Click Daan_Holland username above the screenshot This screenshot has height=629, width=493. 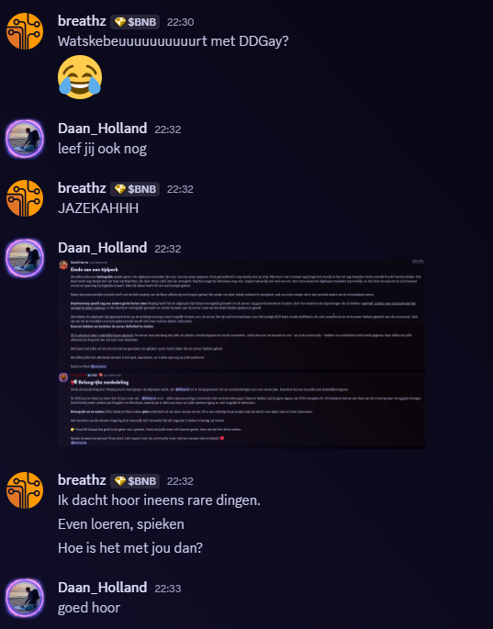[102, 248]
